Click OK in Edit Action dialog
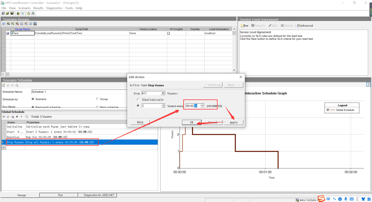This screenshot has width=372, height=202. pos(191,122)
